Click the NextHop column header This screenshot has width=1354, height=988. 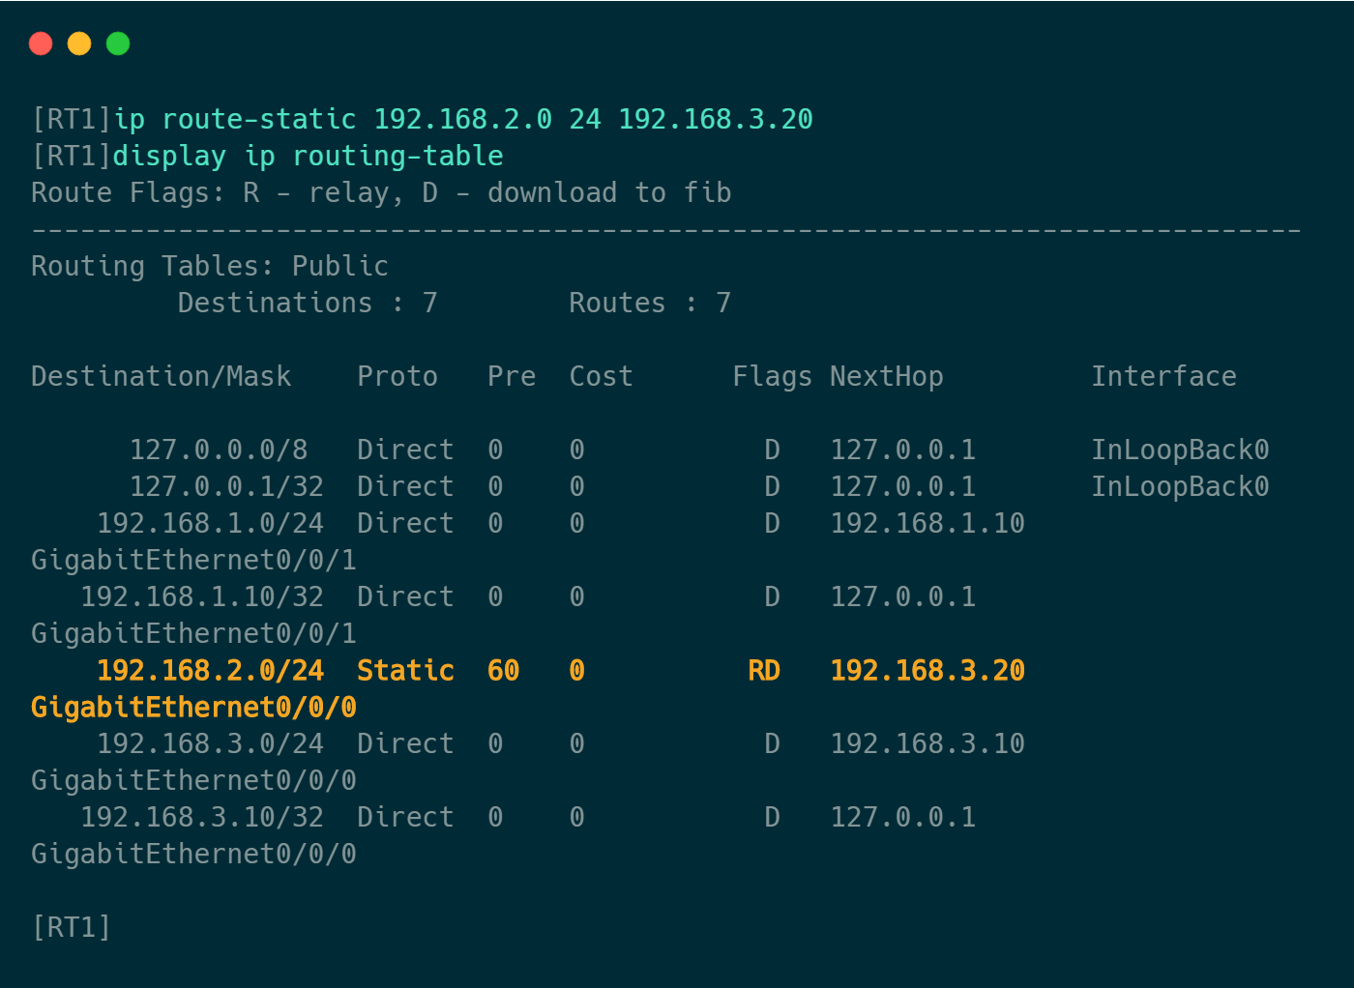(886, 376)
